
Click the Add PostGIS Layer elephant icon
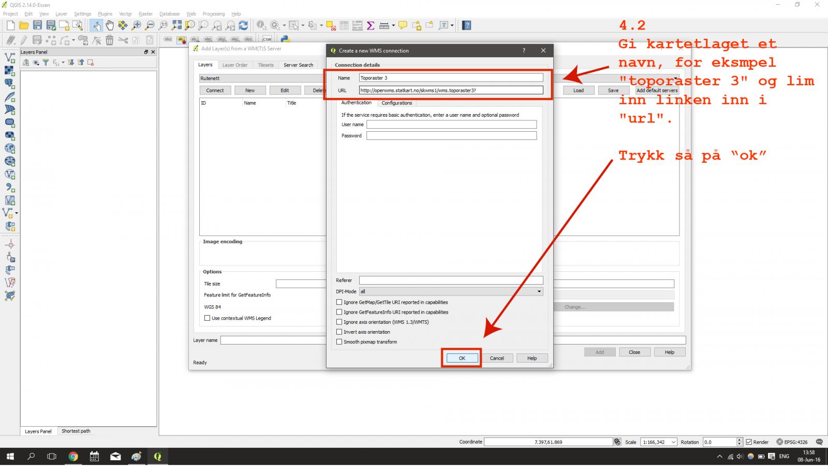(x=9, y=83)
